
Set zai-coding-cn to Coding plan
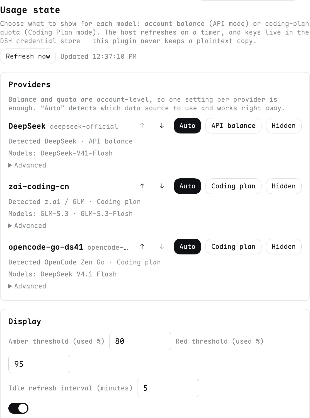point(233,186)
